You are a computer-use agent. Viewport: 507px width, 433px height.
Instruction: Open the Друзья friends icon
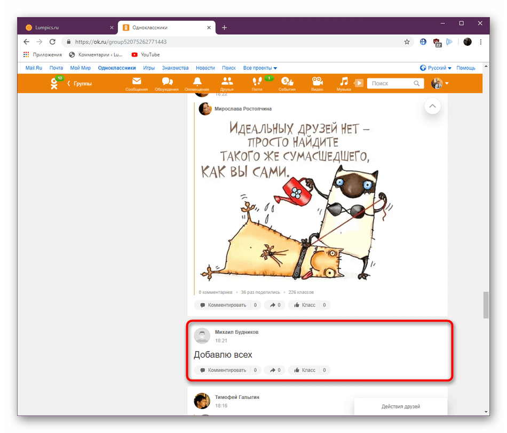tap(227, 84)
